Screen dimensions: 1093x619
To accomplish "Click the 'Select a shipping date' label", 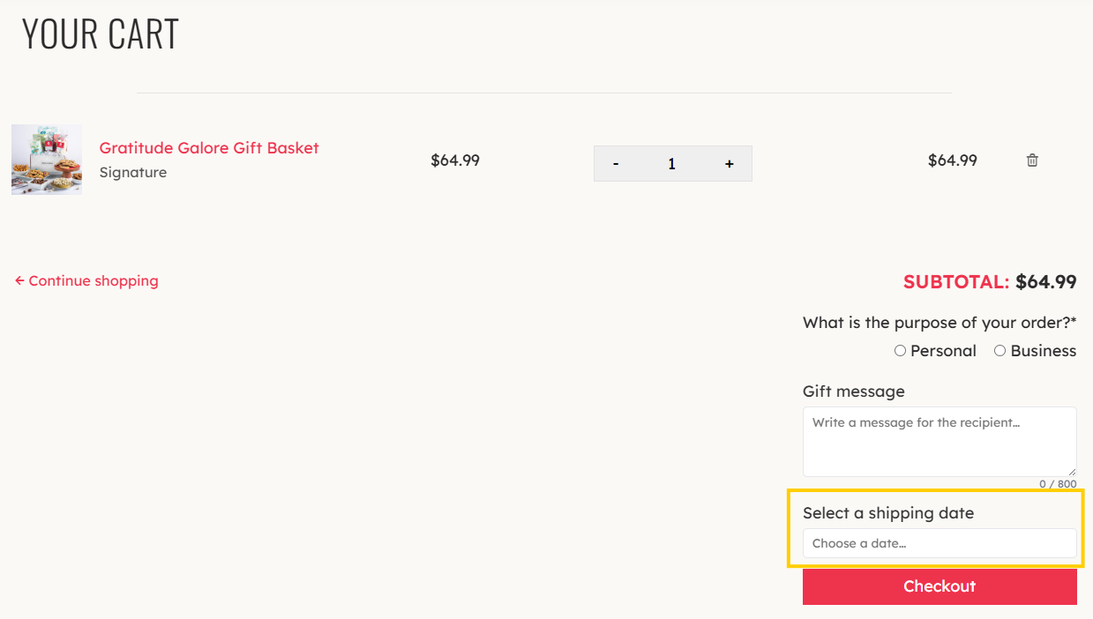I will 888,513.
